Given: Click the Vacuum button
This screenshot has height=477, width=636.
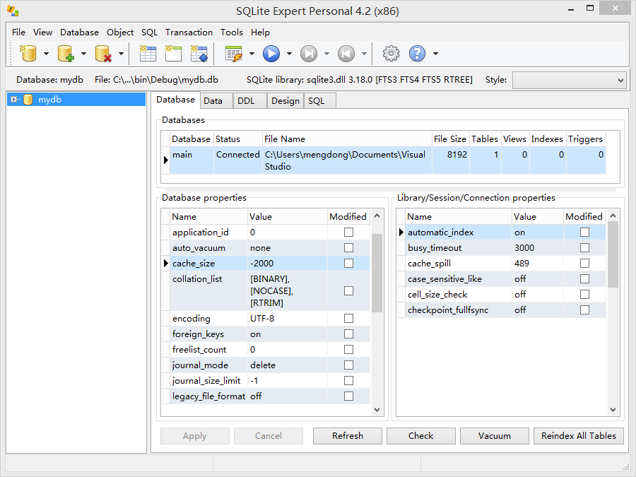Looking at the screenshot, I should [494, 436].
